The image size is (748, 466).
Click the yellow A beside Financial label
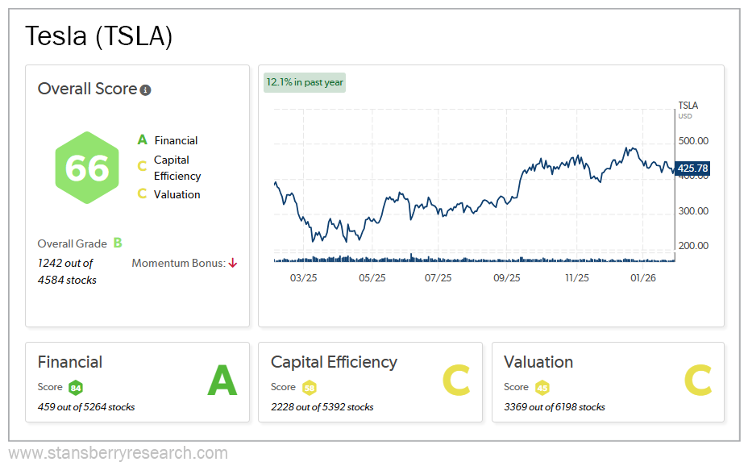pyautogui.click(x=142, y=139)
